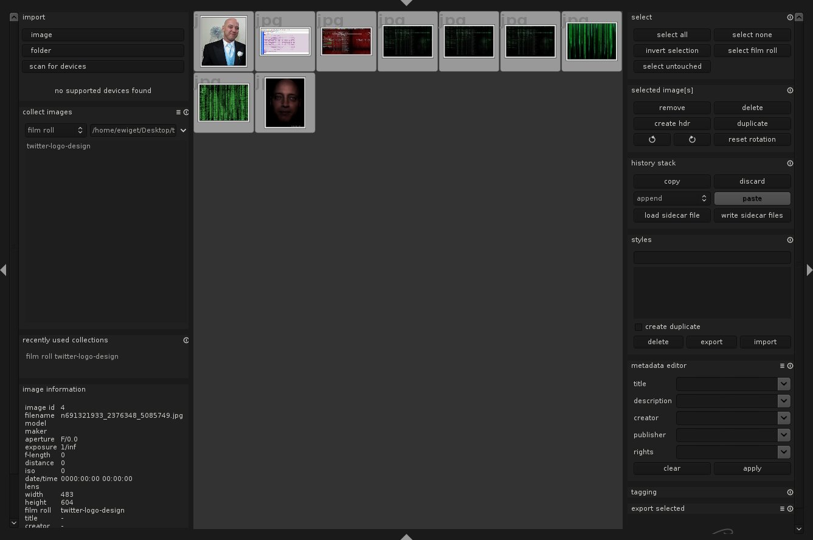Click the invert selection button
Screen dimensions: 813x540
pos(672,50)
